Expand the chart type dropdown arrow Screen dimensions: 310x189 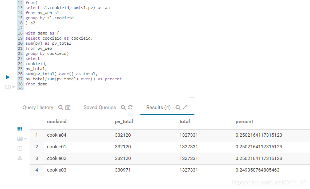pos(26,139)
